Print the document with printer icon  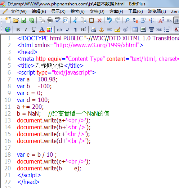coord(50,20)
